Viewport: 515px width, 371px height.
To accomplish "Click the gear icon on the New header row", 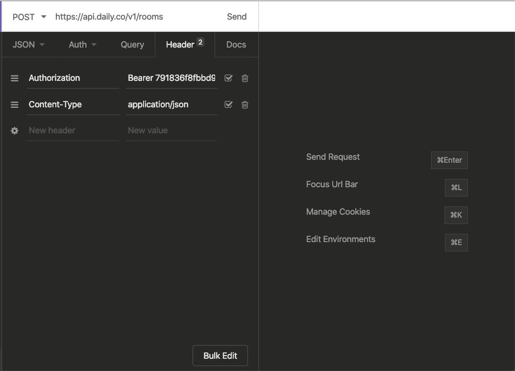I will (14, 130).
